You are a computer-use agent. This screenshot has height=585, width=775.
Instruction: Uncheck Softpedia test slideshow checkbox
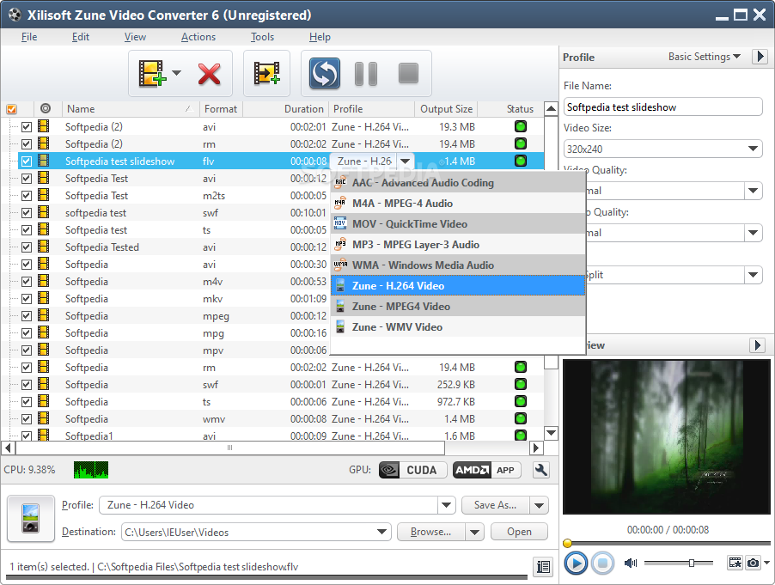point(26,161)
